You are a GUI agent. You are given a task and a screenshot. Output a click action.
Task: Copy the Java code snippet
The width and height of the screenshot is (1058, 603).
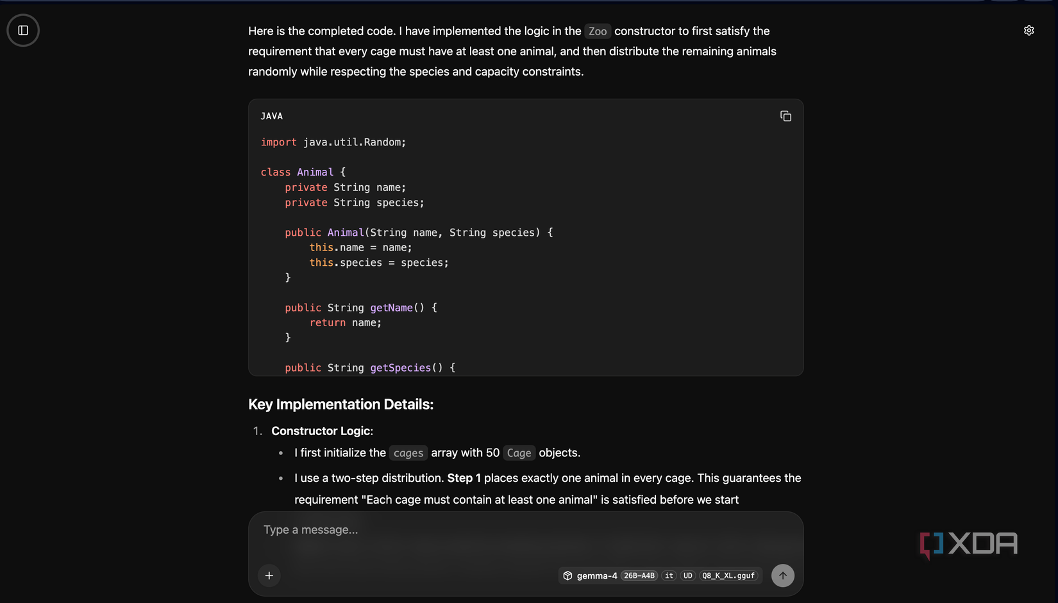coord(785,116)
